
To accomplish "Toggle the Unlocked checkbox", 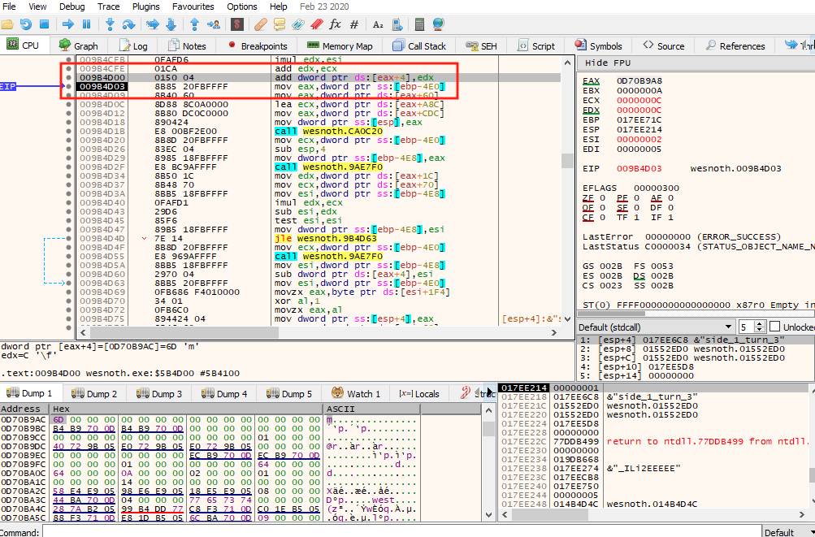I will tap(775, 327).
